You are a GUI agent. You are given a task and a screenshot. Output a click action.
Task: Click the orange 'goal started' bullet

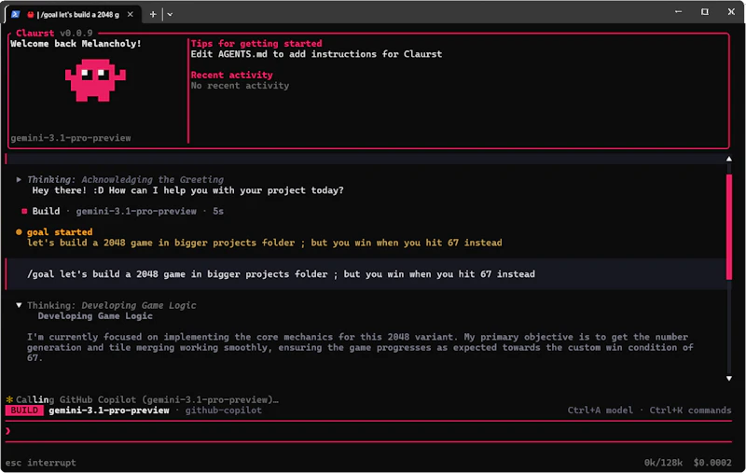19,231
